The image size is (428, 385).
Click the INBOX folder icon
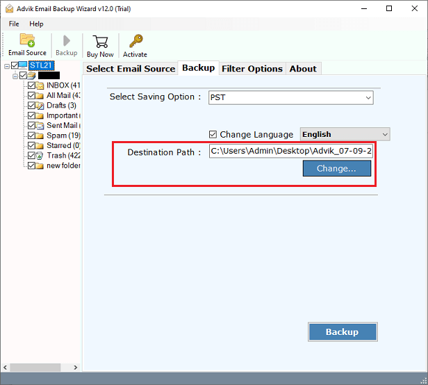pyautogui.click(x=40, y=85)
